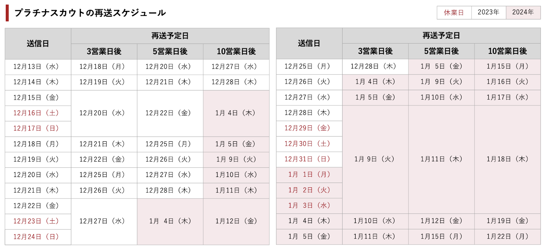
Task: Select the 2023年 legend box
Action: pyautogui.click(x=488, y=13)
